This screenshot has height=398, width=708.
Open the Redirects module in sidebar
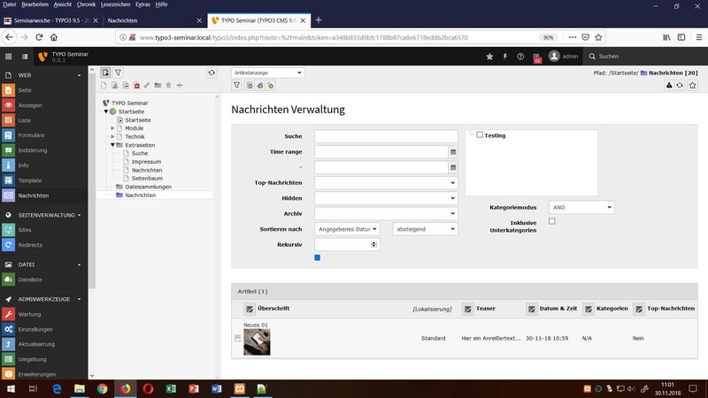30,244
